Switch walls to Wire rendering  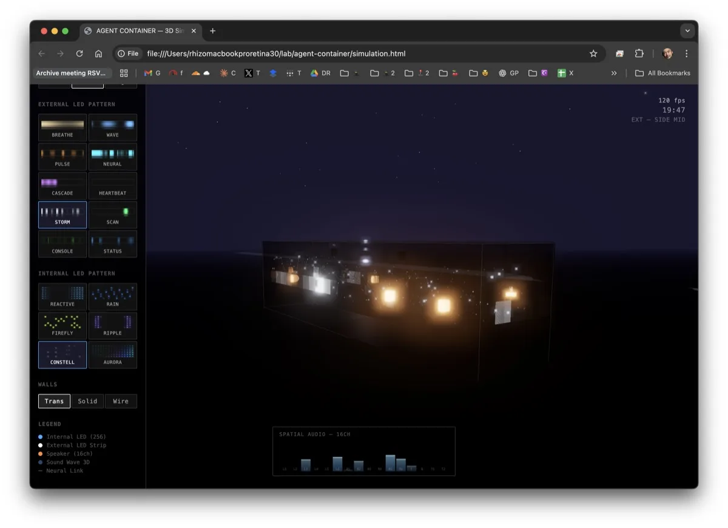[x=121, y=401]
